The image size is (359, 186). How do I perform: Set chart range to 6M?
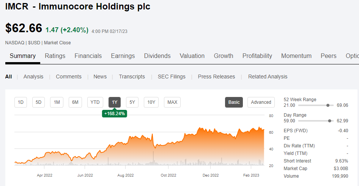(75, 102)
